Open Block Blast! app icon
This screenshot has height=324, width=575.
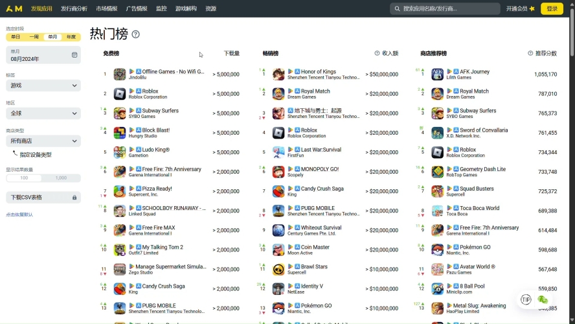coord(120,133)
